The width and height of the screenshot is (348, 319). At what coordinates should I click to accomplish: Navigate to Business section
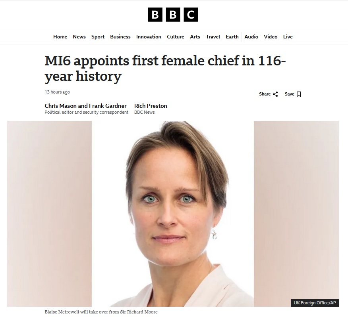click(120, 37)
